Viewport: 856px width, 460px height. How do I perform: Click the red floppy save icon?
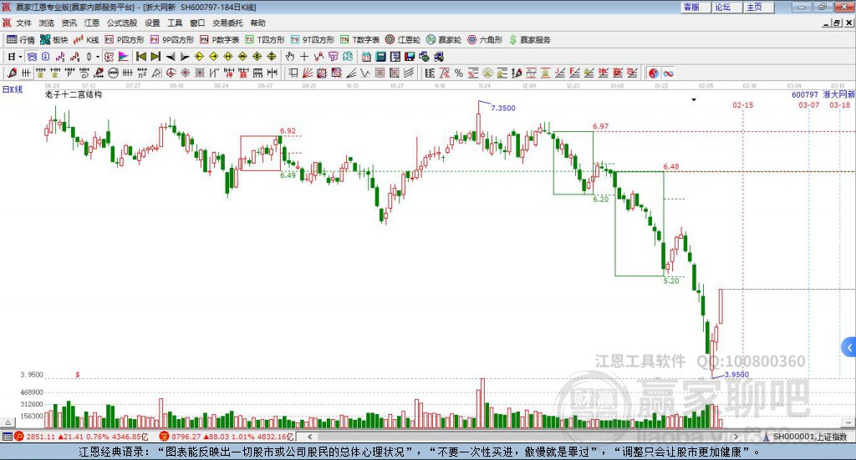point(410,57)
